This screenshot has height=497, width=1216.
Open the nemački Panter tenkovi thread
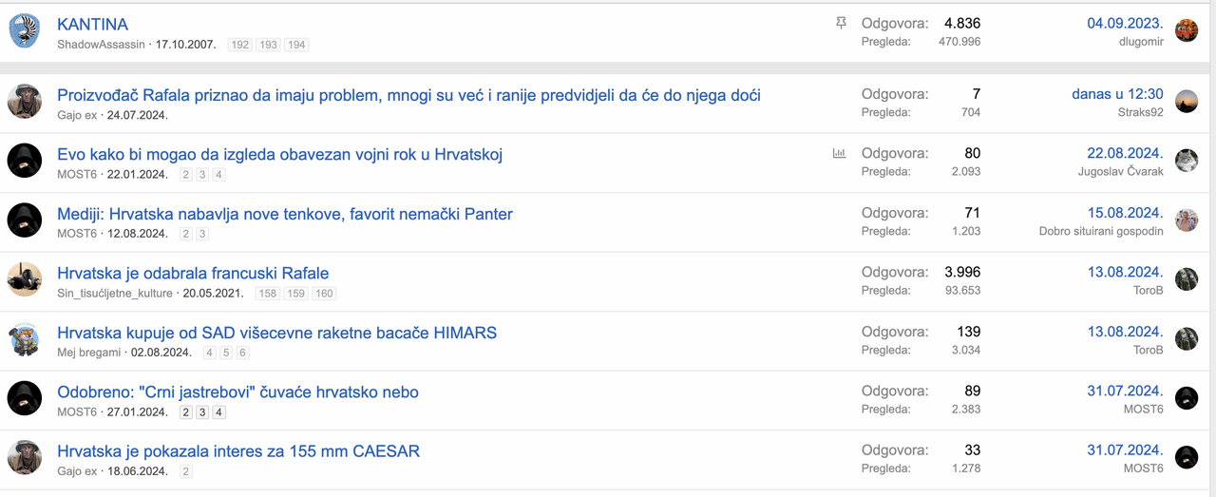[x=285, y=214]
